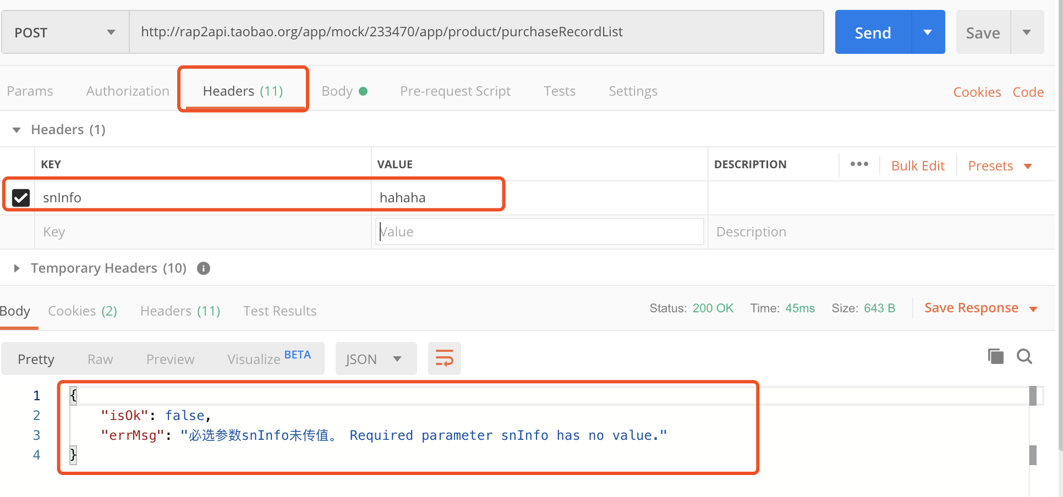This screenshot has width=1063, height=497.
Task: Open the response Cookies (2) tab
Action: point(83,311)
